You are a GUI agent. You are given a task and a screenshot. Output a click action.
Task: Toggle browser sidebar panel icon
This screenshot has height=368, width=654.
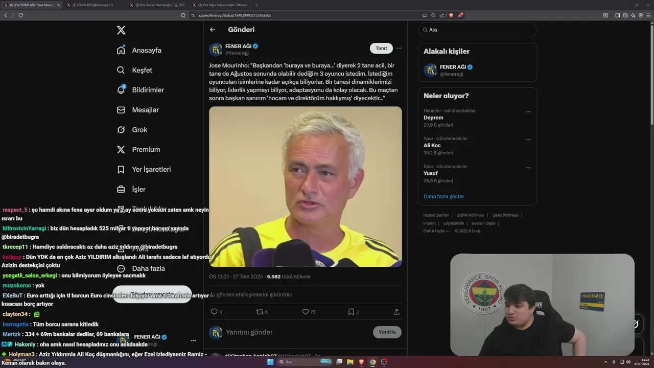[x=617, y=15]
